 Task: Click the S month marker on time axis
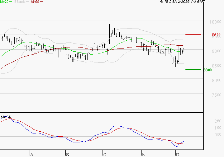(x=68, y=155)
